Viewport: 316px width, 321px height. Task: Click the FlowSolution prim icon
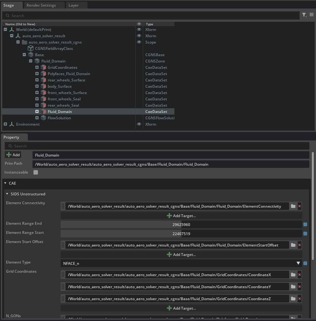tap(43, 118)
